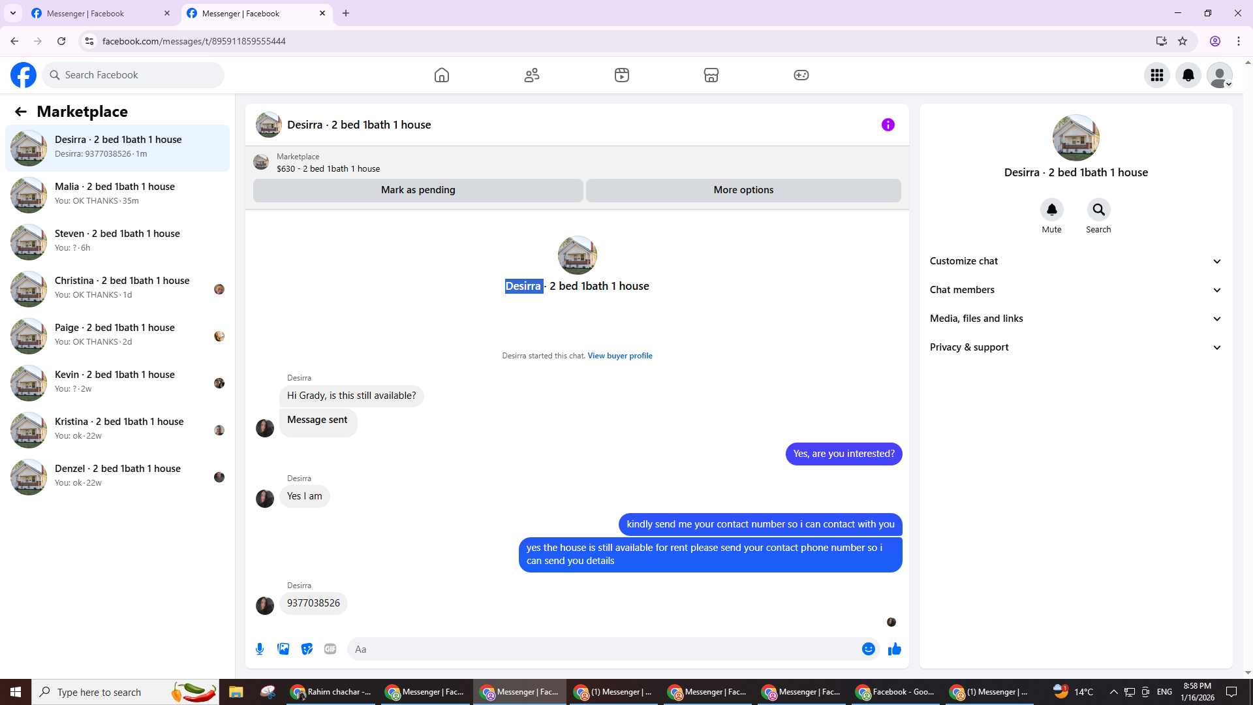Viewport: 1253px width, 705px height.
Task: Open View buyer profile link
Action: [x=619, y=356]
